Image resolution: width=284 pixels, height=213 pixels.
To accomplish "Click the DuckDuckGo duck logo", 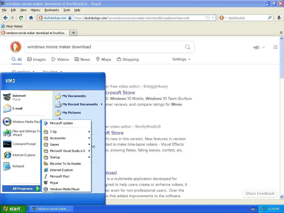I will pos(16,47).
